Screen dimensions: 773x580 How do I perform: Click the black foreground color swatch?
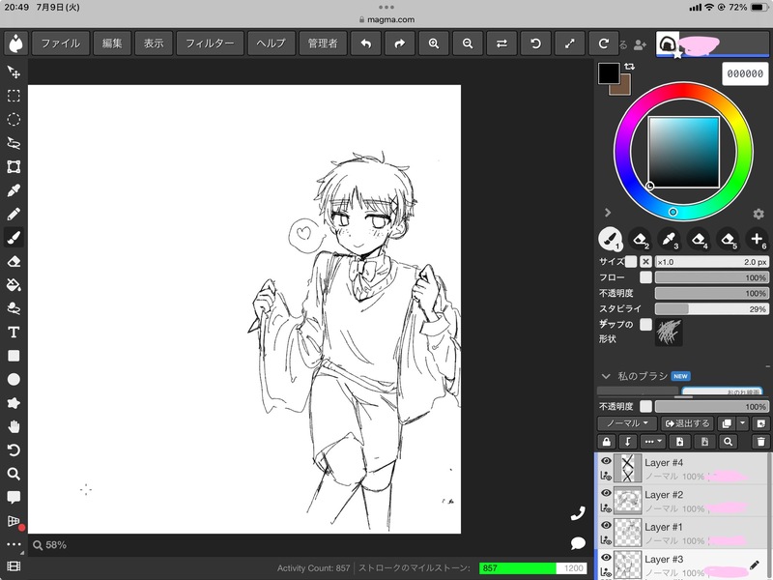coord(609,73)
